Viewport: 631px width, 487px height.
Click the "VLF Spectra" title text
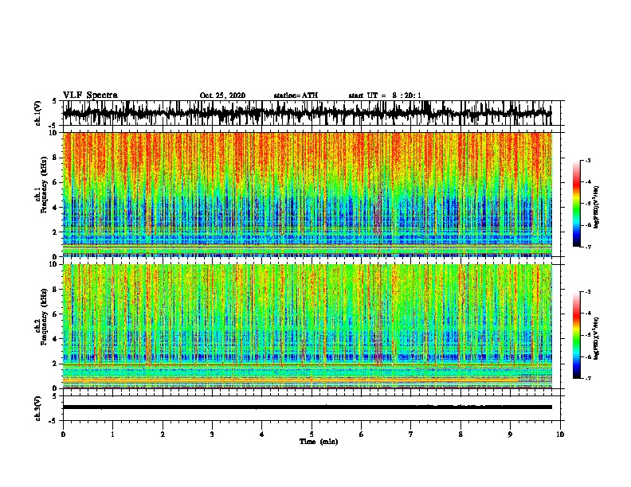pos(90,95)
